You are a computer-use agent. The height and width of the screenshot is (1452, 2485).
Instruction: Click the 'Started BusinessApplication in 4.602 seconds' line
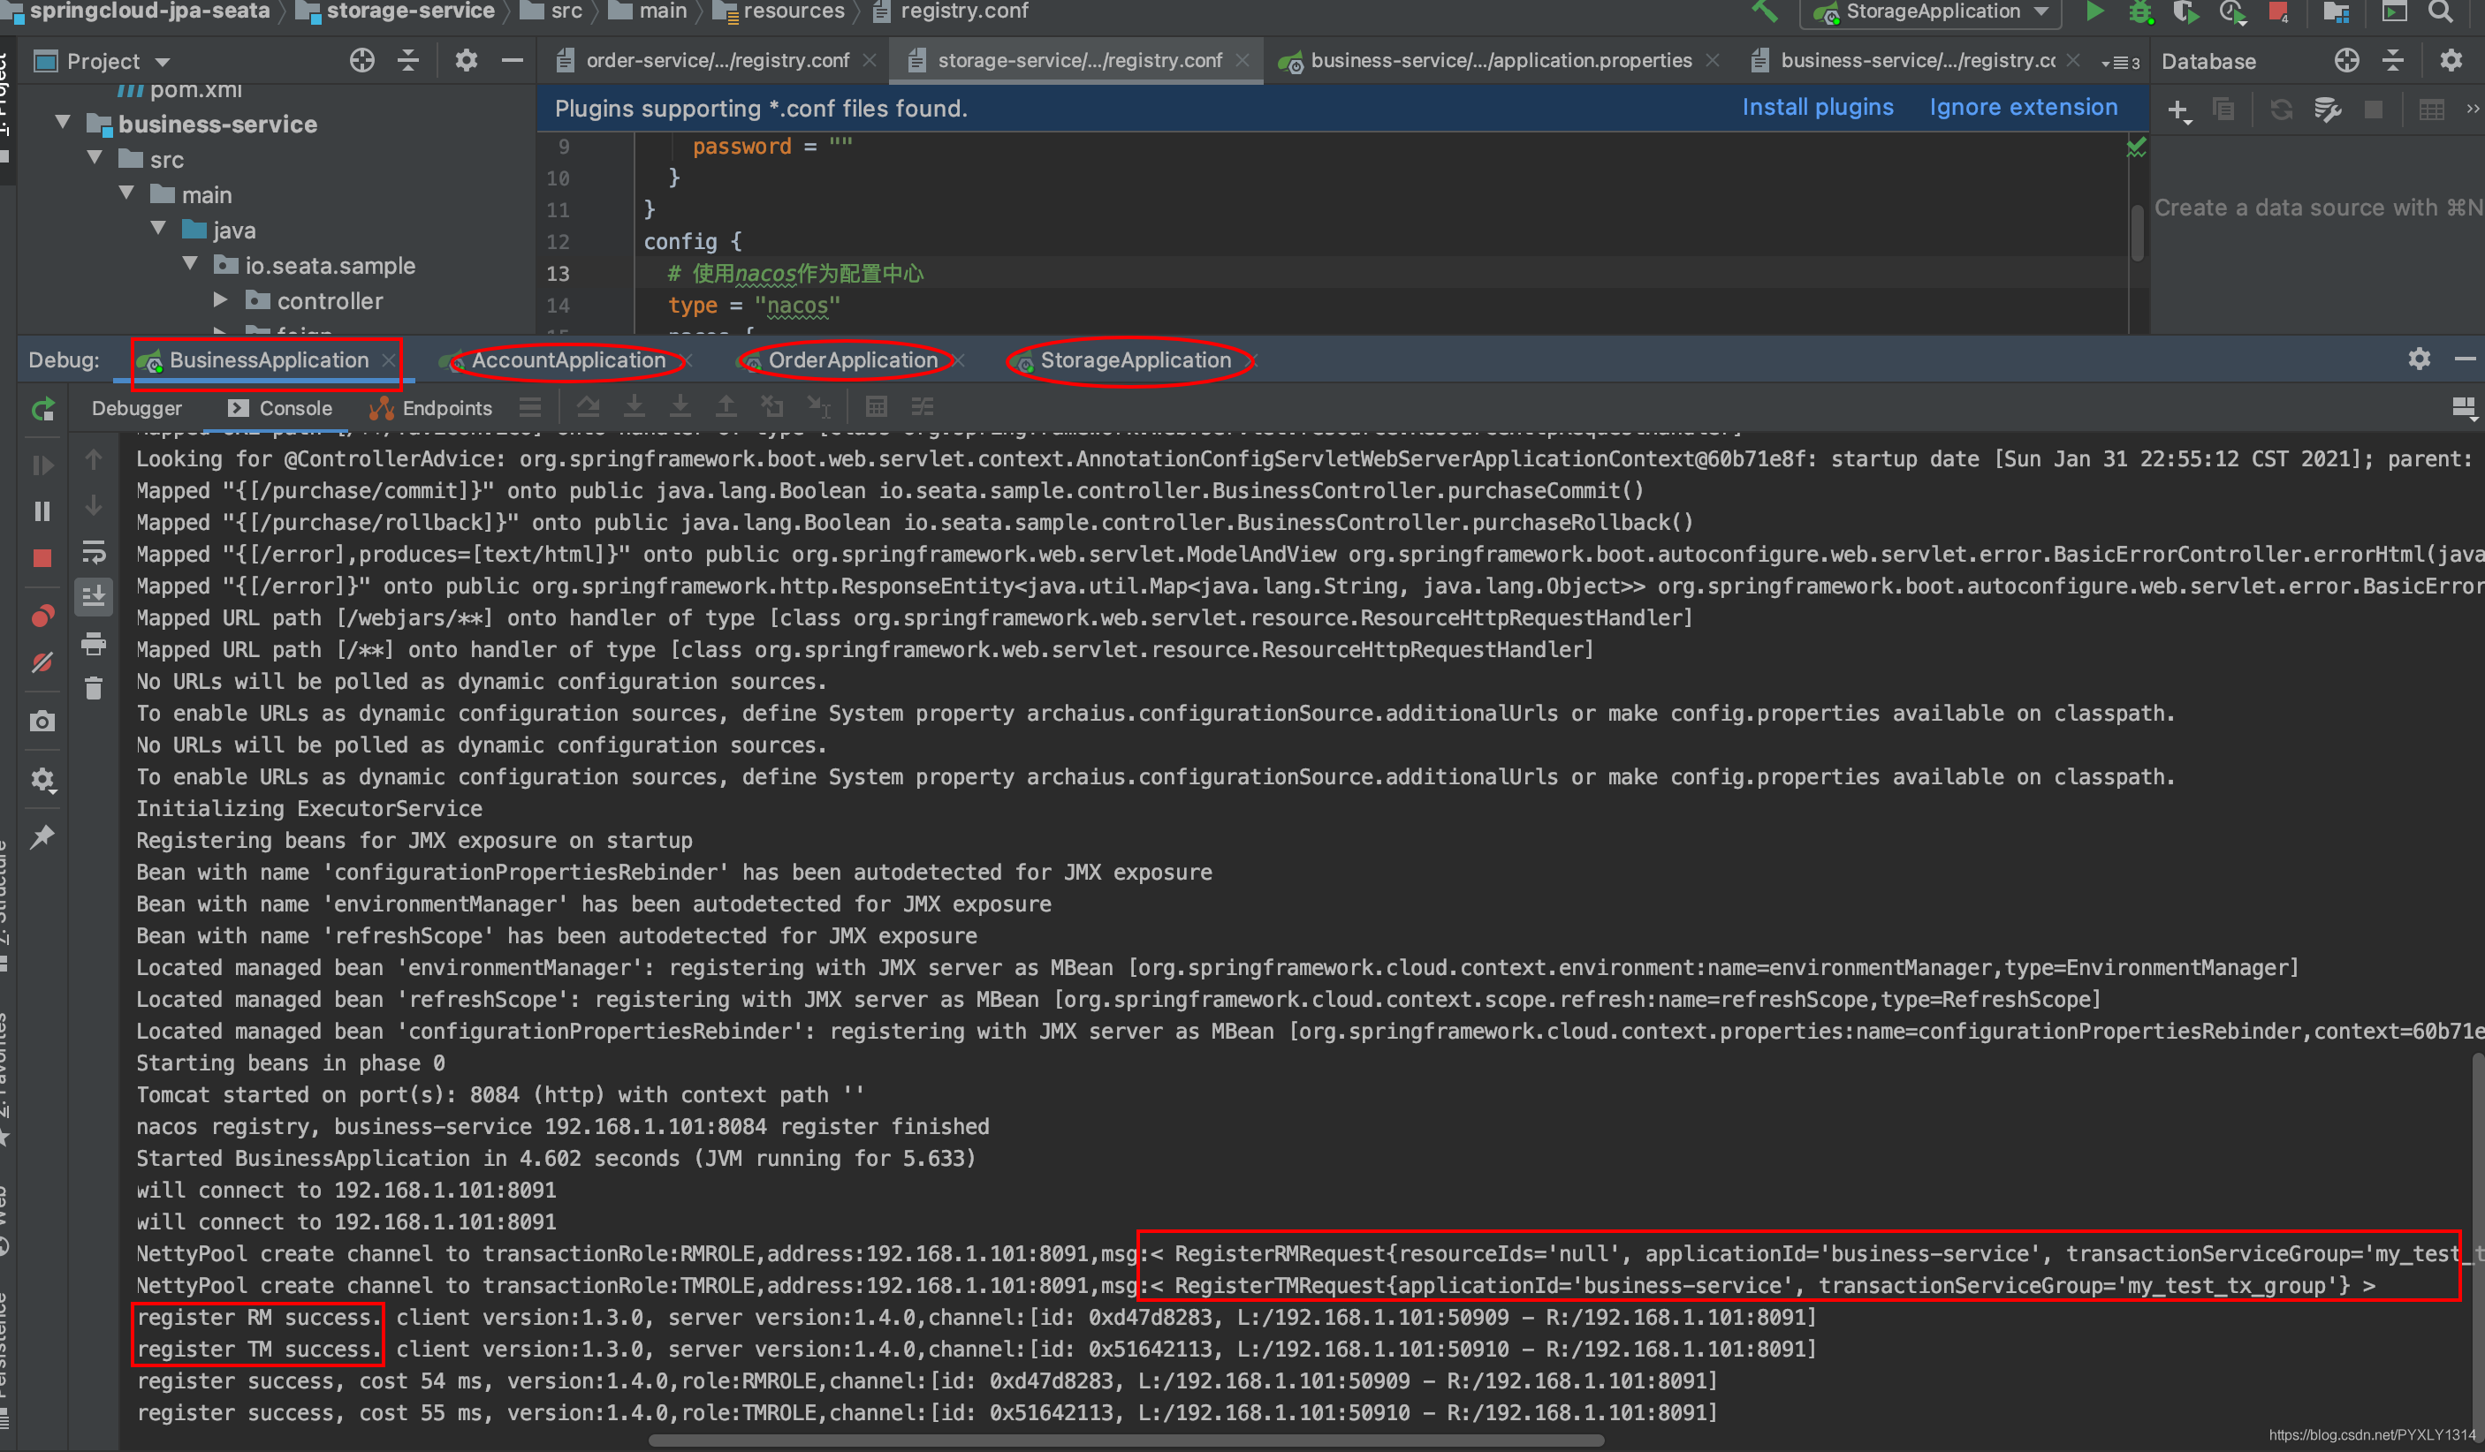pos(556,1158)
